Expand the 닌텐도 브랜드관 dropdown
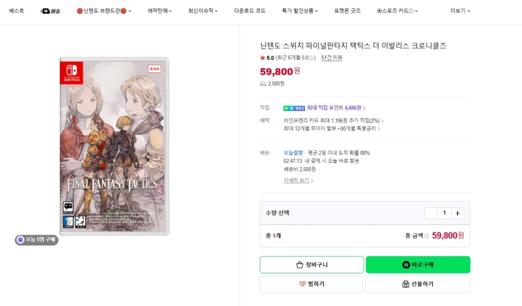The width and height of the screenshot is (522, 306). [x=104, y=11]
